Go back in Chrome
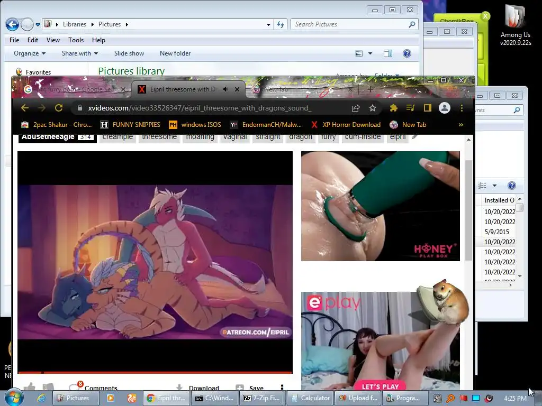Screen dimensions: 542x406 (24, 108)
